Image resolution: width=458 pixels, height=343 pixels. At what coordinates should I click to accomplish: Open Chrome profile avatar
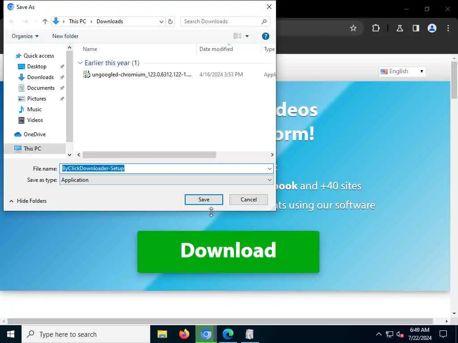pyautogui.click(x=432, y=28)
